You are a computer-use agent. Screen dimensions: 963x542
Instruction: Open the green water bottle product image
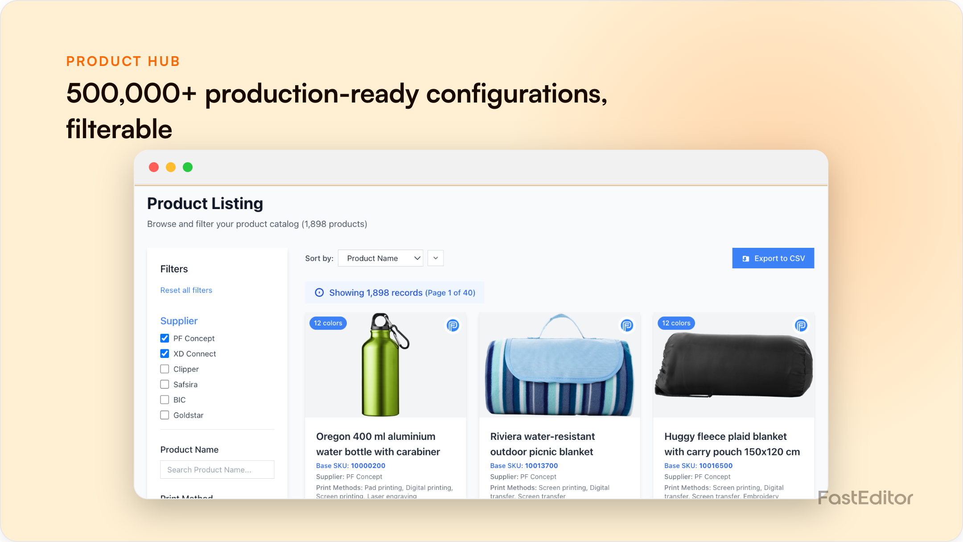(385, 365)
